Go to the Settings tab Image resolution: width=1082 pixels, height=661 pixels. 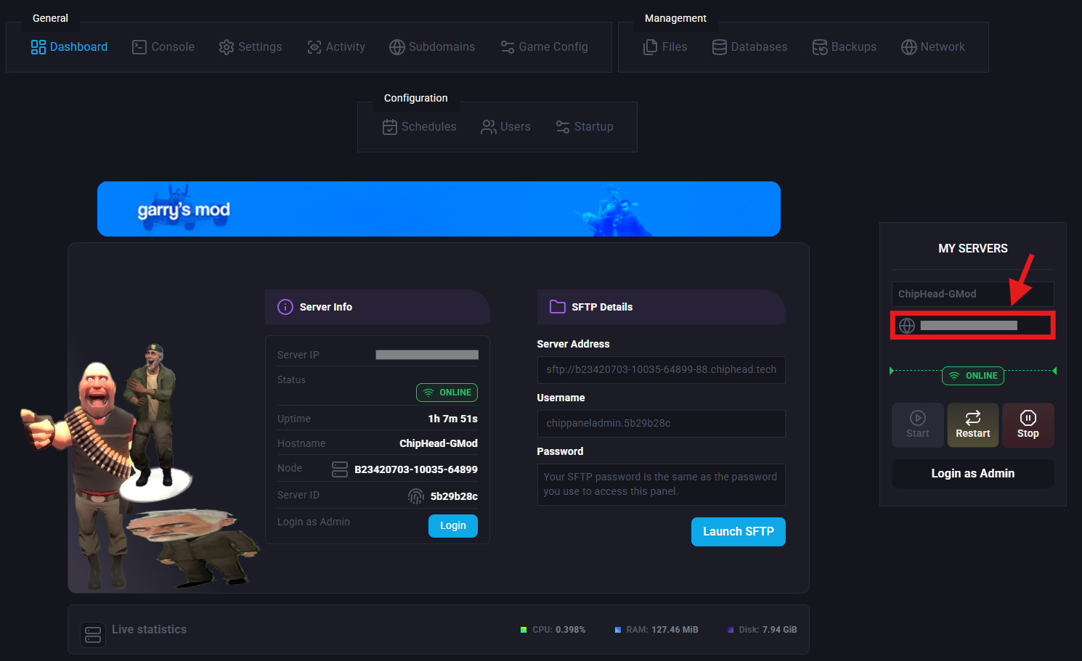pyautogui.click(x=251, y=47)
